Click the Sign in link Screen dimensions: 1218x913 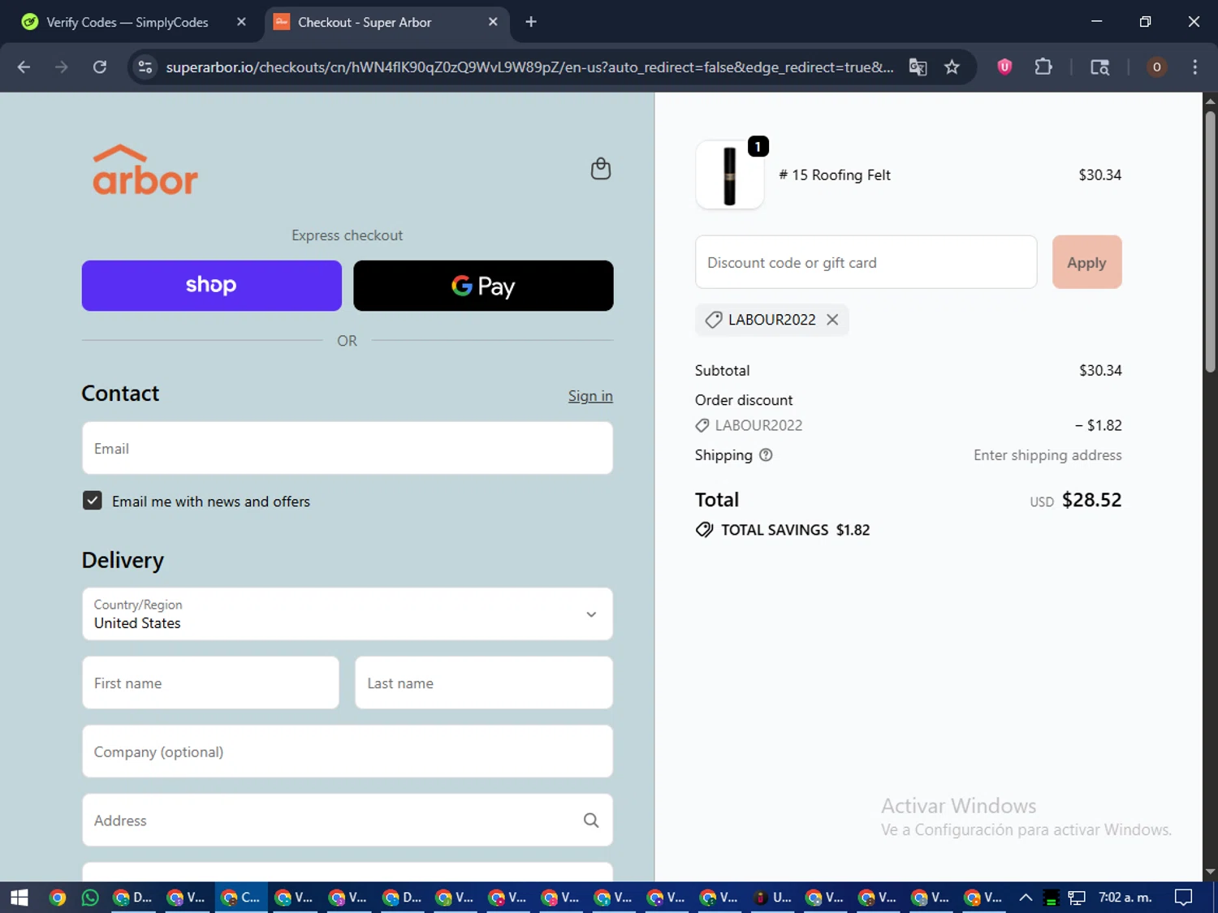[590, 396]
